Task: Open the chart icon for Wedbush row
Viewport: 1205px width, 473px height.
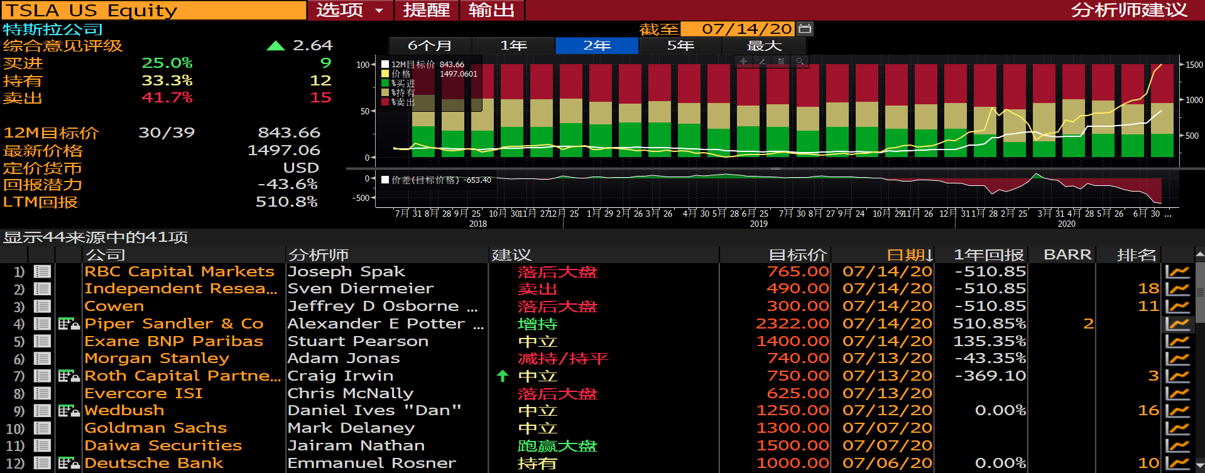Action: (x=1178, y=410)
